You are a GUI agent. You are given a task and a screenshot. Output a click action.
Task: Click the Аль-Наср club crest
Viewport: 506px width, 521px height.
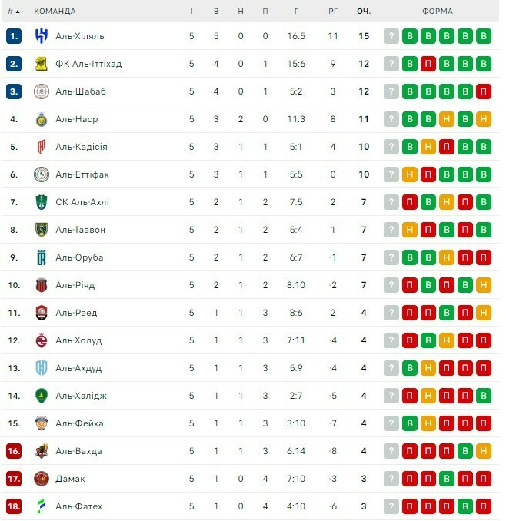pyautogui.click(x=42, y=119)
